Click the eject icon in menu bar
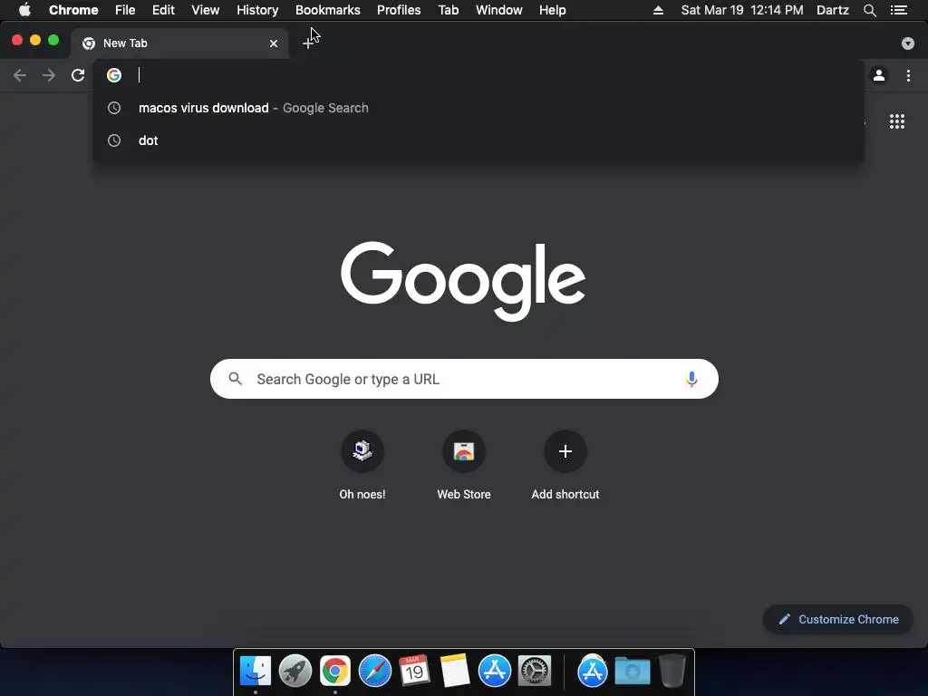The image size is (928, 696). 658,10
